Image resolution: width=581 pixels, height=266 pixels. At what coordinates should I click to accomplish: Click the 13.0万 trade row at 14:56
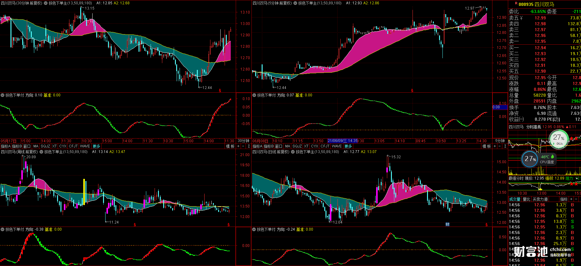pyautogui.click(x=545, y=221)
